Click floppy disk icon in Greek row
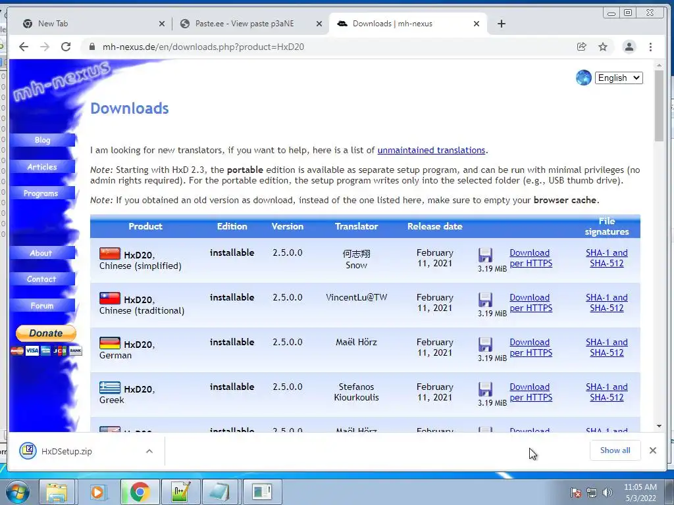Viewport: 674px width, 505px height. click(485, 389)
